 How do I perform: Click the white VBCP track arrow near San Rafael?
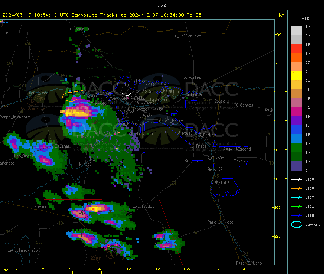tap(126, 94)
